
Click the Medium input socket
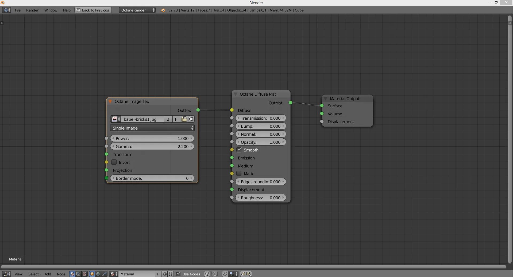click(x=232, y=166)
